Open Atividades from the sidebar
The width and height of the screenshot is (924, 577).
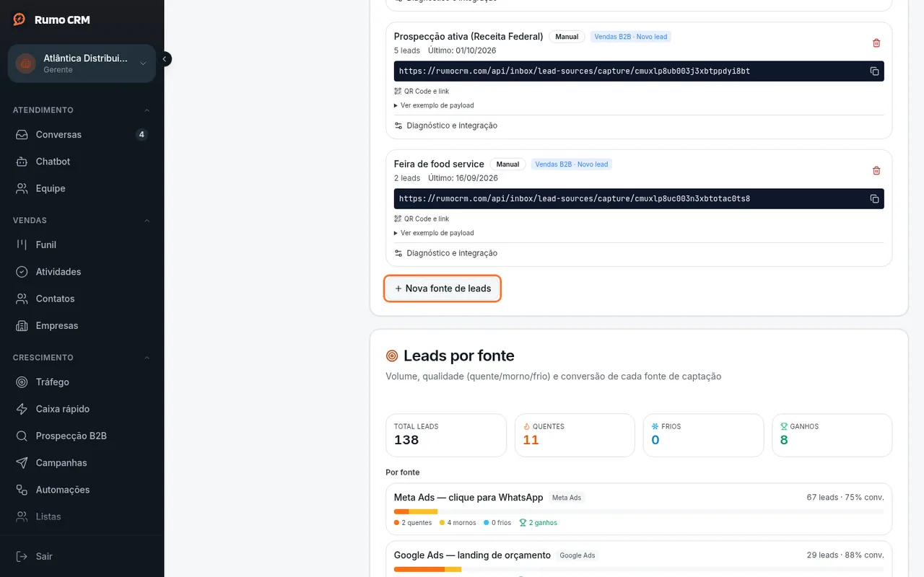82,272
